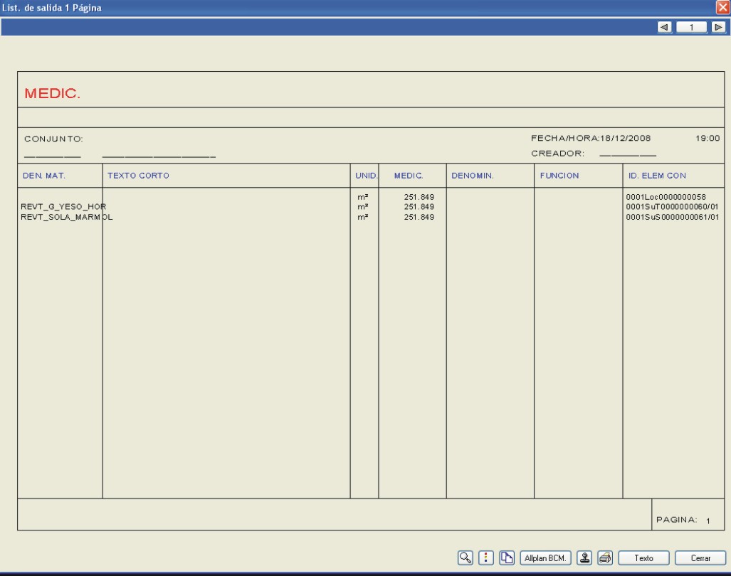This screenshot has height=576, width=731.
Task: Click the UNID. column header
Action: pyautogui.click(x=367, y=176)
